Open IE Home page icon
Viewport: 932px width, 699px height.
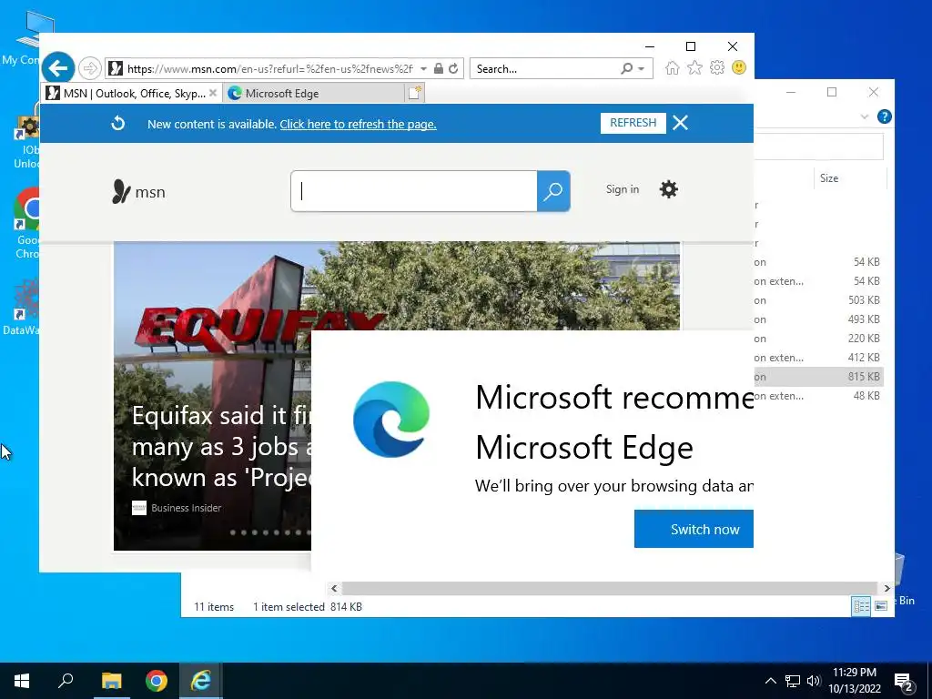[673, 67]
